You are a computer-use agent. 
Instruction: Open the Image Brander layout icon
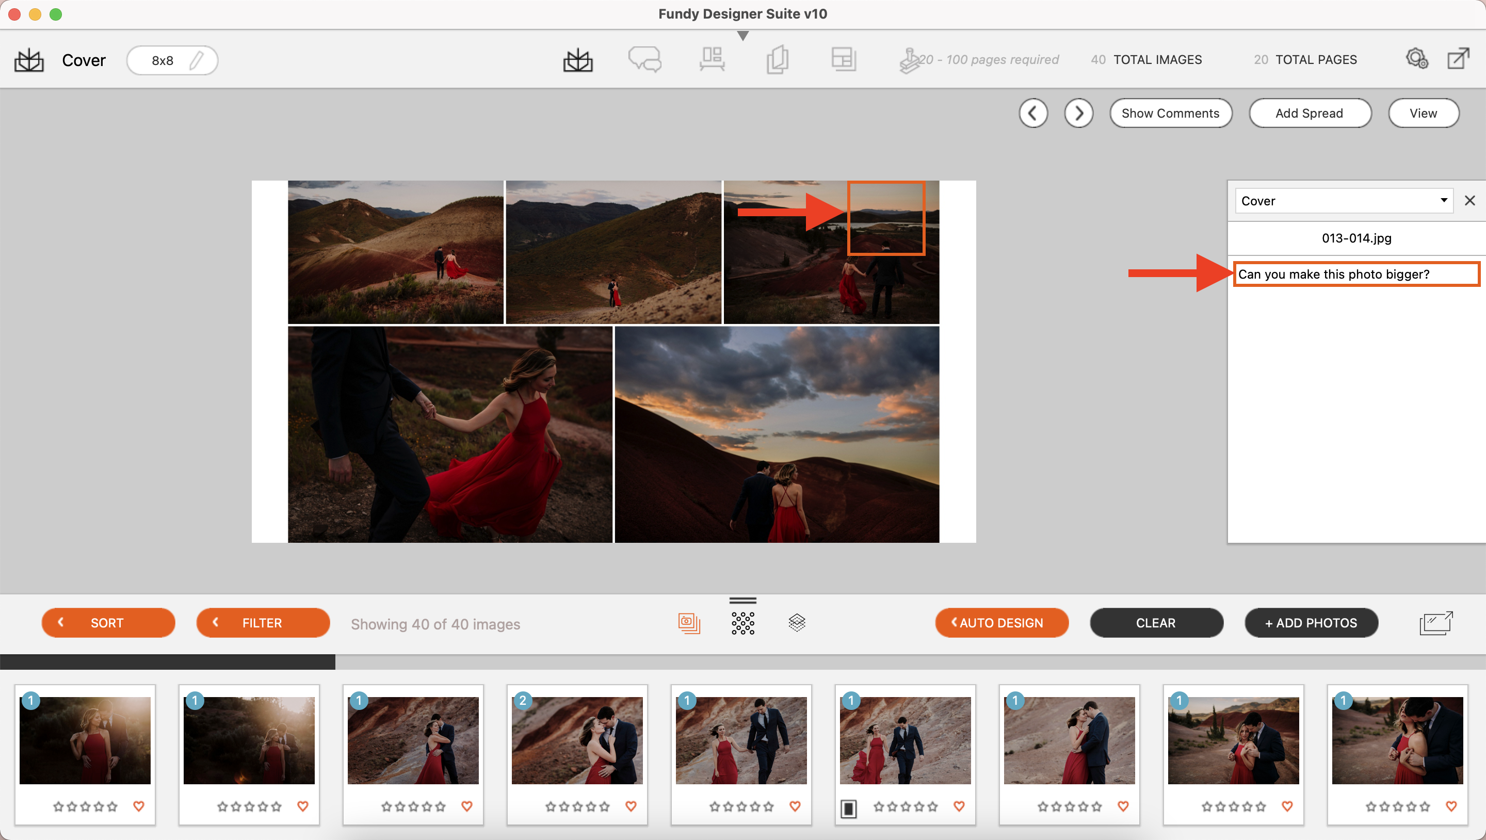pyautogui.click(x=844, y=59)
